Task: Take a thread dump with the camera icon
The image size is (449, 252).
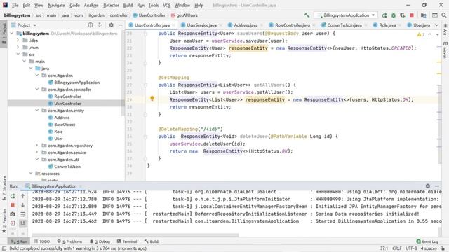Action: pyautogui.click(x=13, y=214)
